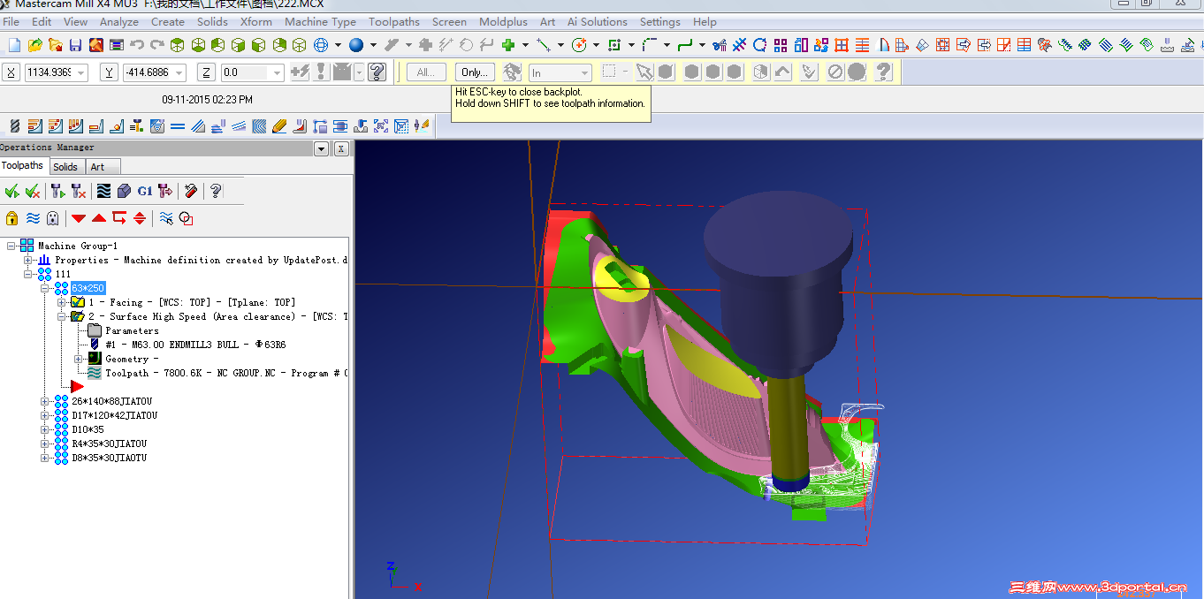The height and width of the screenshot is (599, 1204).
Task: Save the file using the floppy disk icon
Action: point(75,44)
